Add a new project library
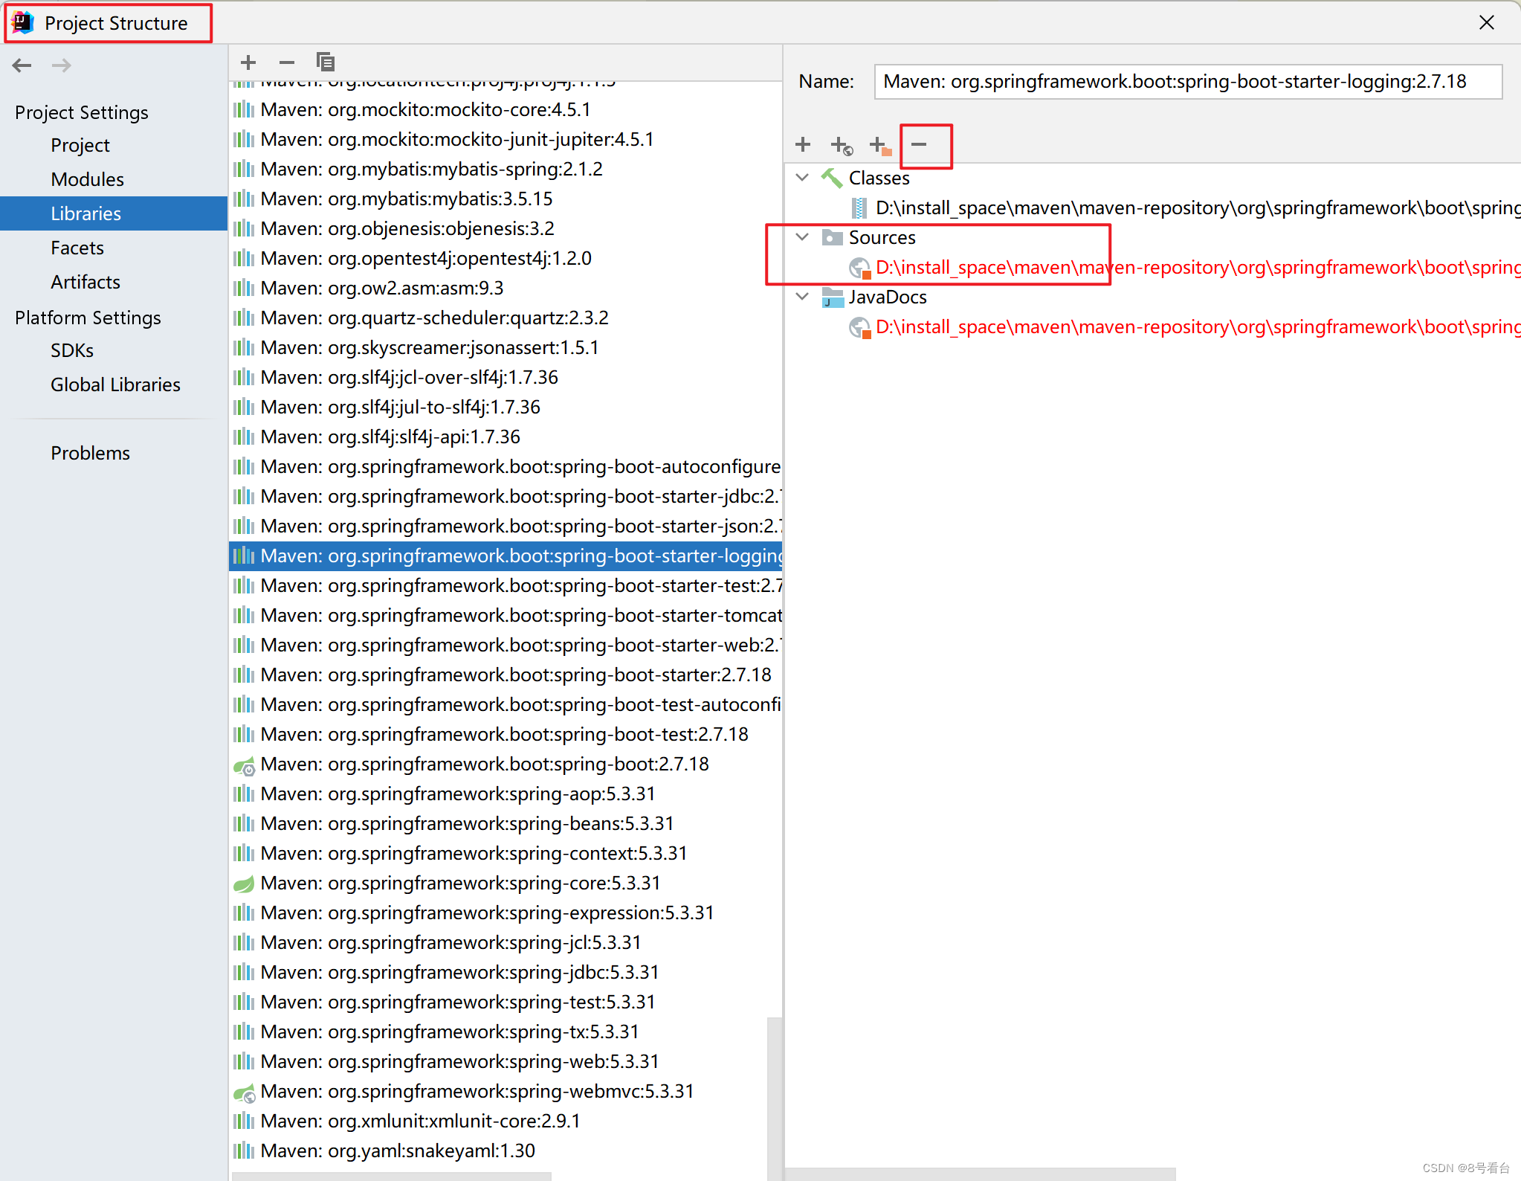 coord(248,62)
